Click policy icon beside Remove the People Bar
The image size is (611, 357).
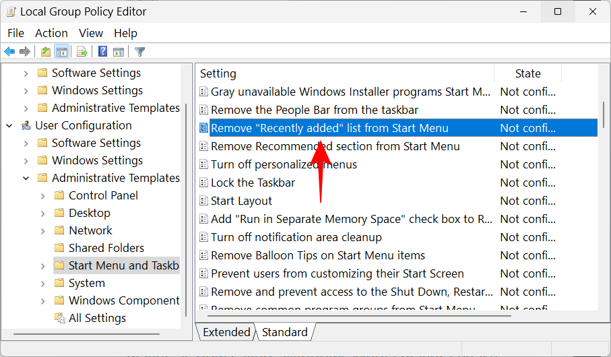click(204, 110)
